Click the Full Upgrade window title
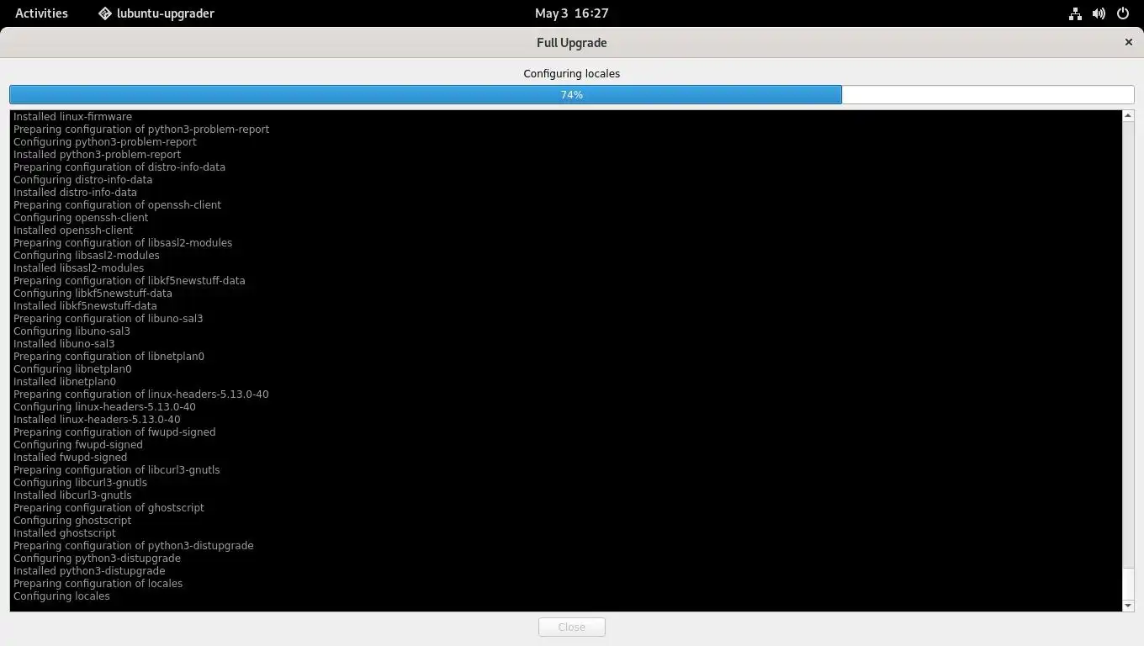Viewport: 1144px width, 646px height. [572, 43]
